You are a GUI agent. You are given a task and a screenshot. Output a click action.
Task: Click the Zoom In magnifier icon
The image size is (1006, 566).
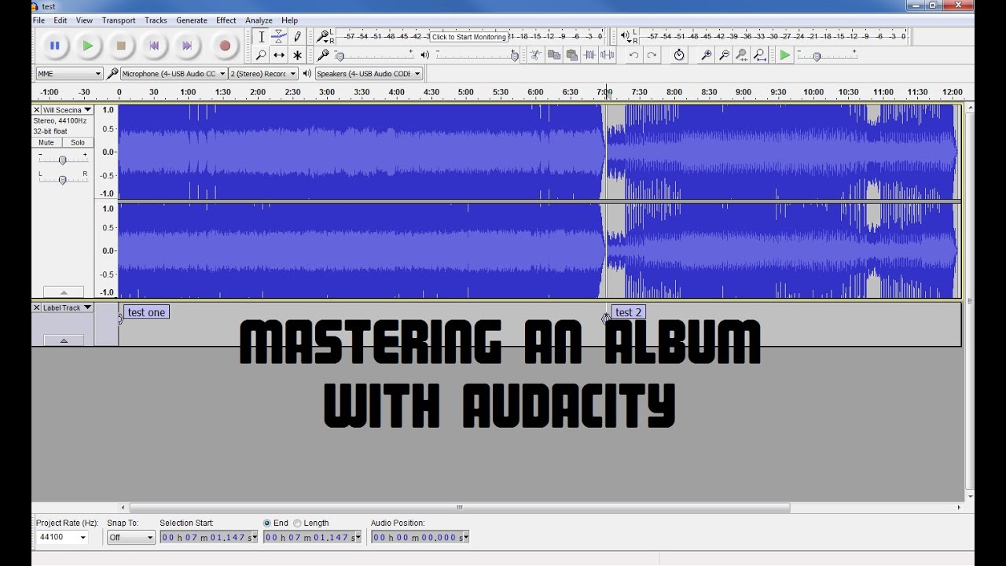pyautogui.click(x=706, y=55)
